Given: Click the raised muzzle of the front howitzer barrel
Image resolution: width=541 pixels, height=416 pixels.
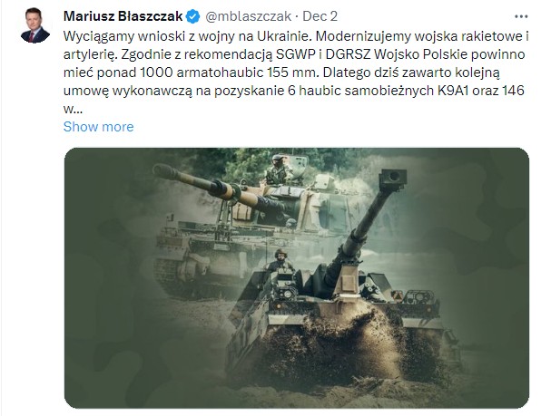Looking at the screenshot, I should 393,179.
